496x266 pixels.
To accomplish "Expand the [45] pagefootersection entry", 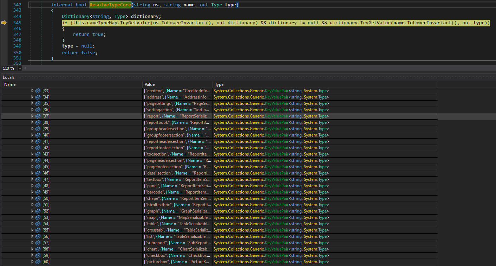I will point(32,167).
